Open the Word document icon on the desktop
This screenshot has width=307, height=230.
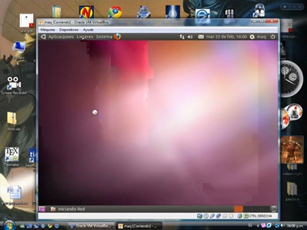(x=14, y=195)
